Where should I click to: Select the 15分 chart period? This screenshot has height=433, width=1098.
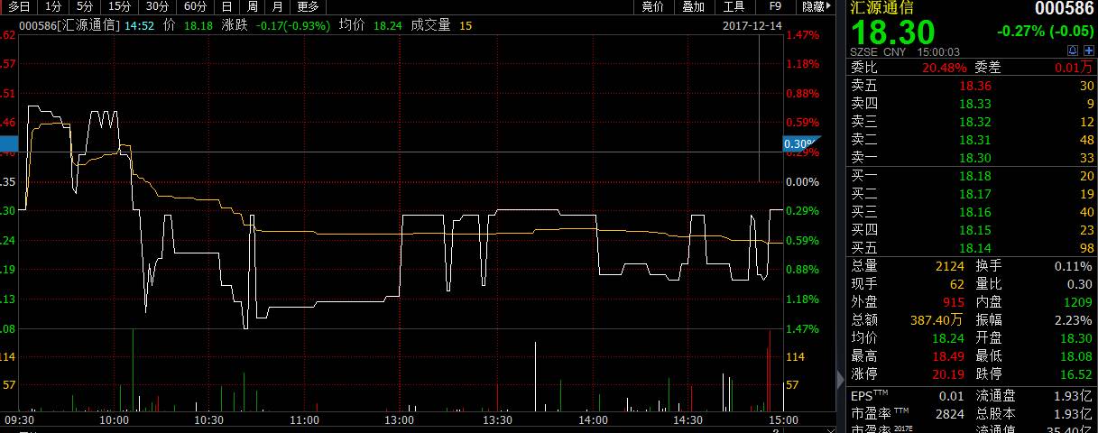pos(120,6)
